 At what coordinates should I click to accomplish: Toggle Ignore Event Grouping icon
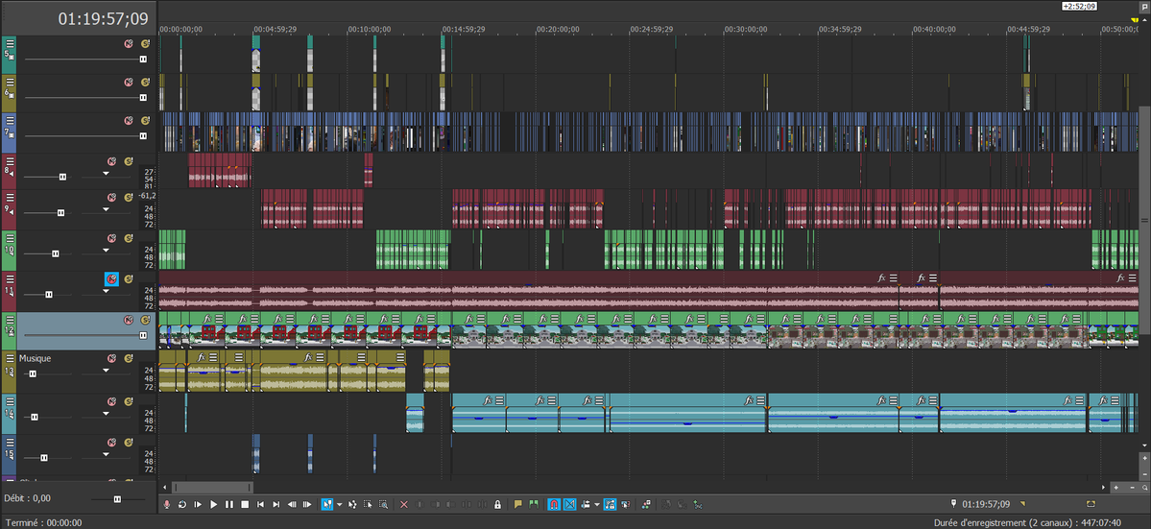point(625,504)
